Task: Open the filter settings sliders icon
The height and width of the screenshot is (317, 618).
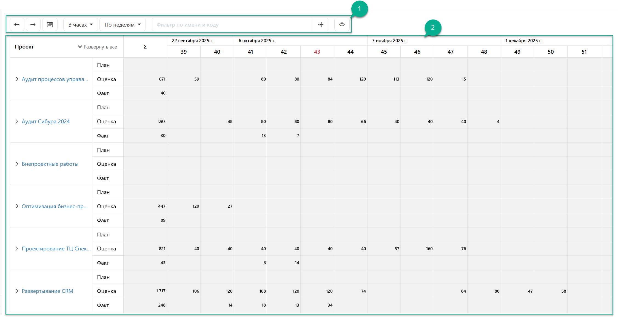Action: tap(321, 25)
